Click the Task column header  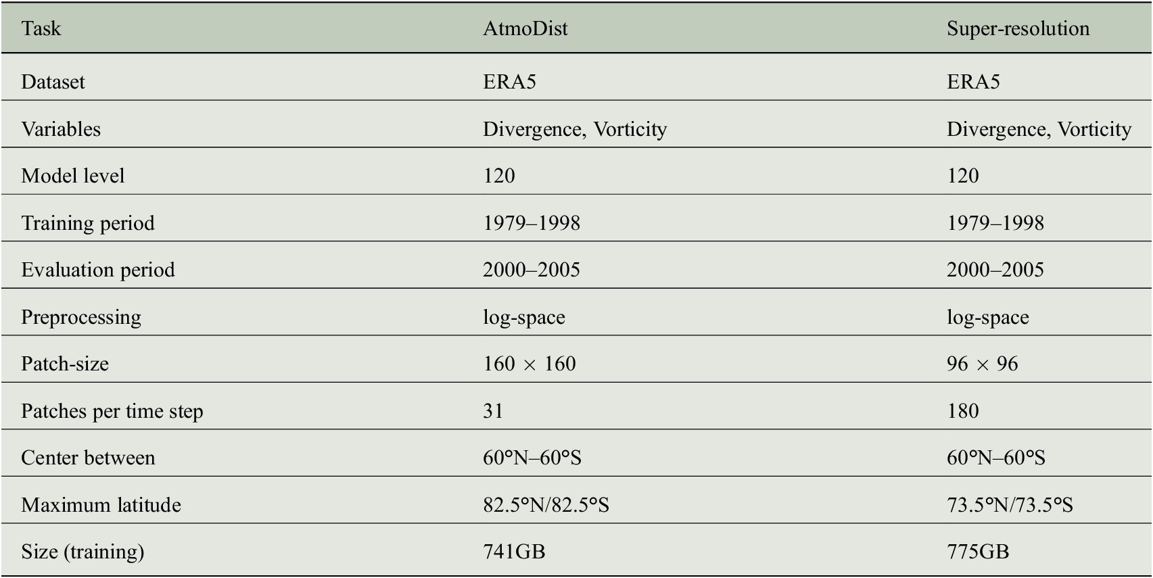click(41, 28)
